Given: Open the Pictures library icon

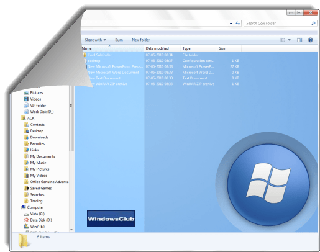Looking at the screenshot, I should pyautogui.click(x=26, y=92).
